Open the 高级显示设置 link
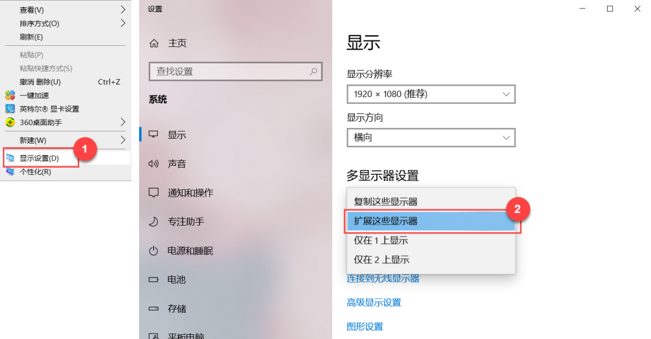The width and height of the screenshot is (651, 339). coord(374,302)
